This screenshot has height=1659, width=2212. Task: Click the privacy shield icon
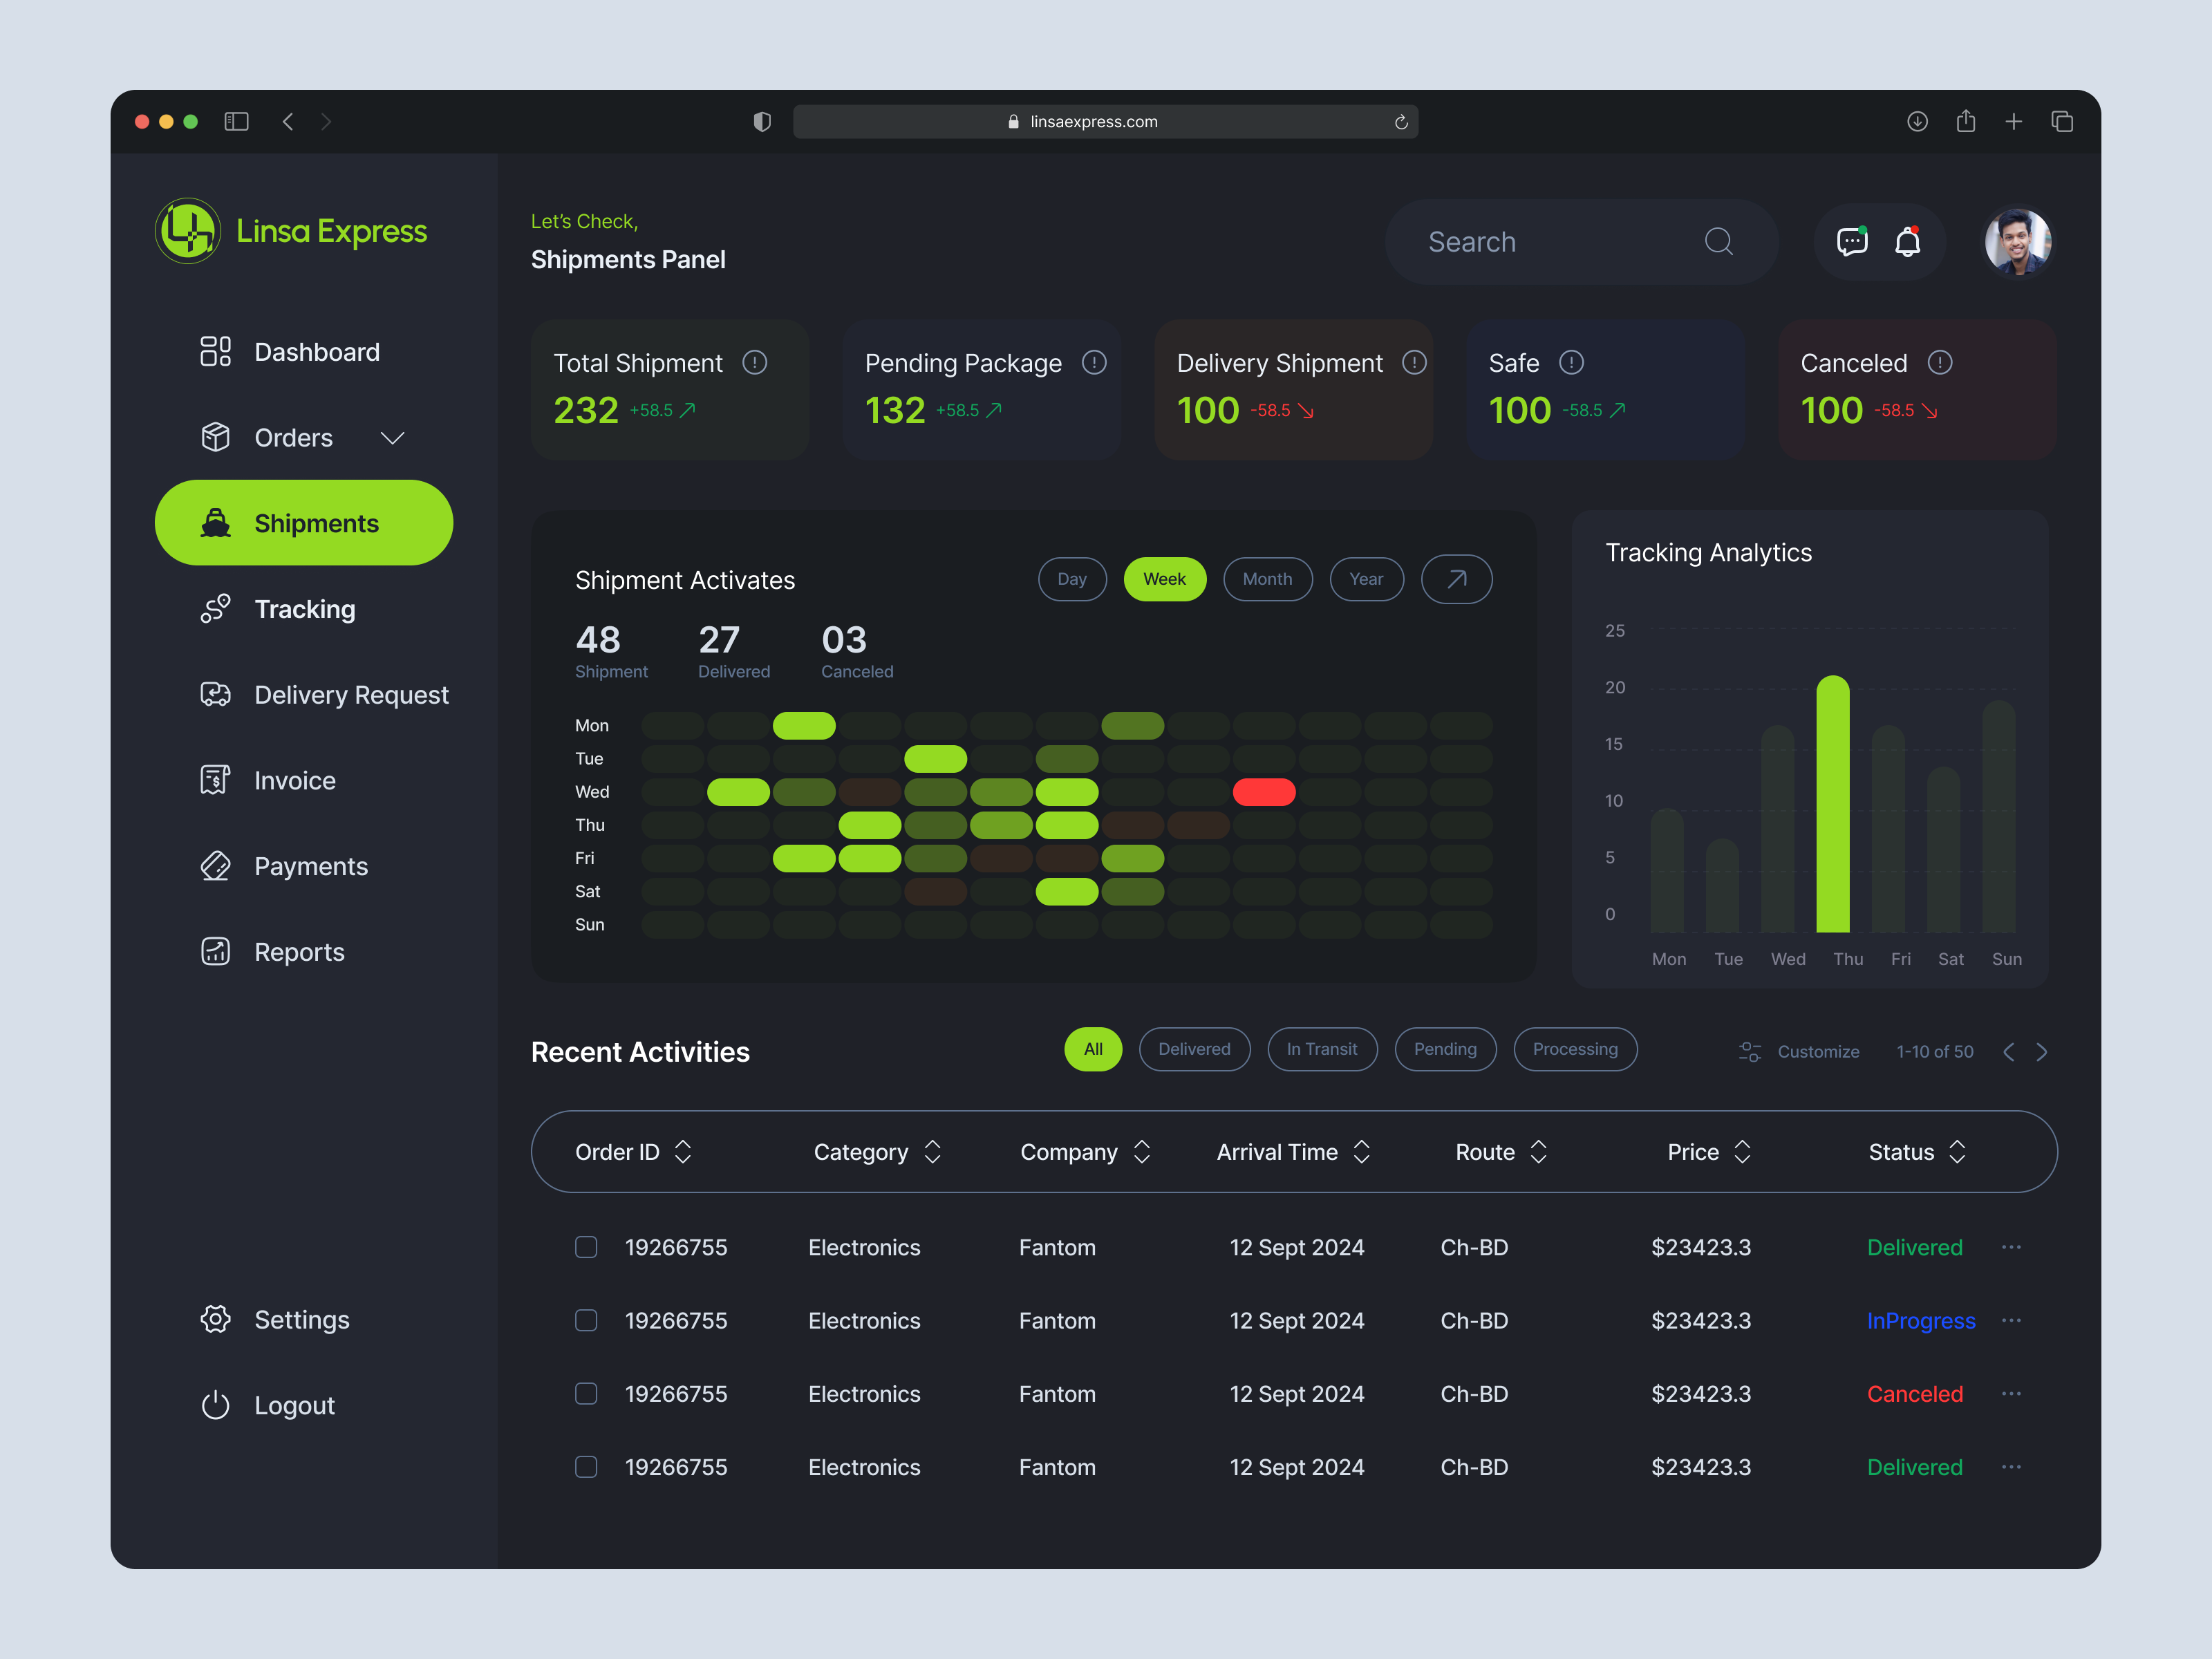coord(762,121)
